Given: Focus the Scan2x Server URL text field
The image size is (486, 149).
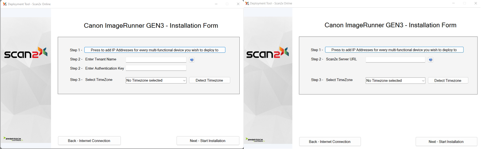Looking at the screenshot, I should point(395,60).
